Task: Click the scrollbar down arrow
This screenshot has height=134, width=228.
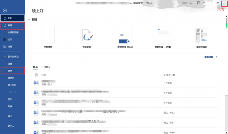Action: click(226, 132)
